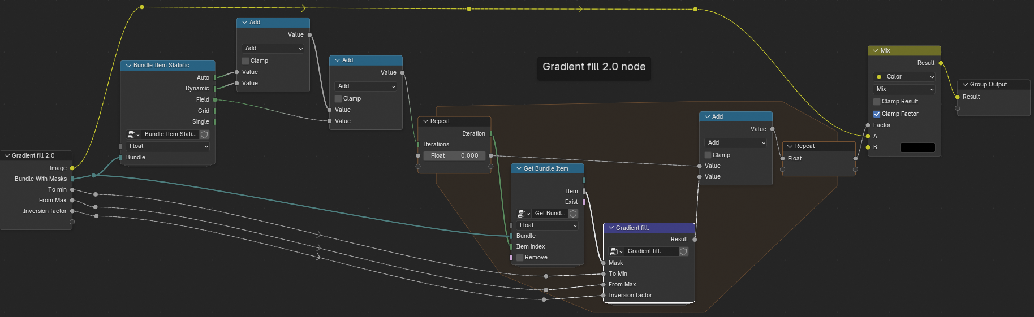
Task: Click the yellow dot icon in the Color dropdown
Action: coord(879,77)
